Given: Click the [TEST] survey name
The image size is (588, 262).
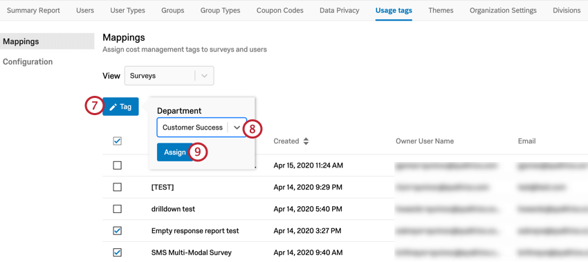Looking at the screenshot, I should coord(163,187).
